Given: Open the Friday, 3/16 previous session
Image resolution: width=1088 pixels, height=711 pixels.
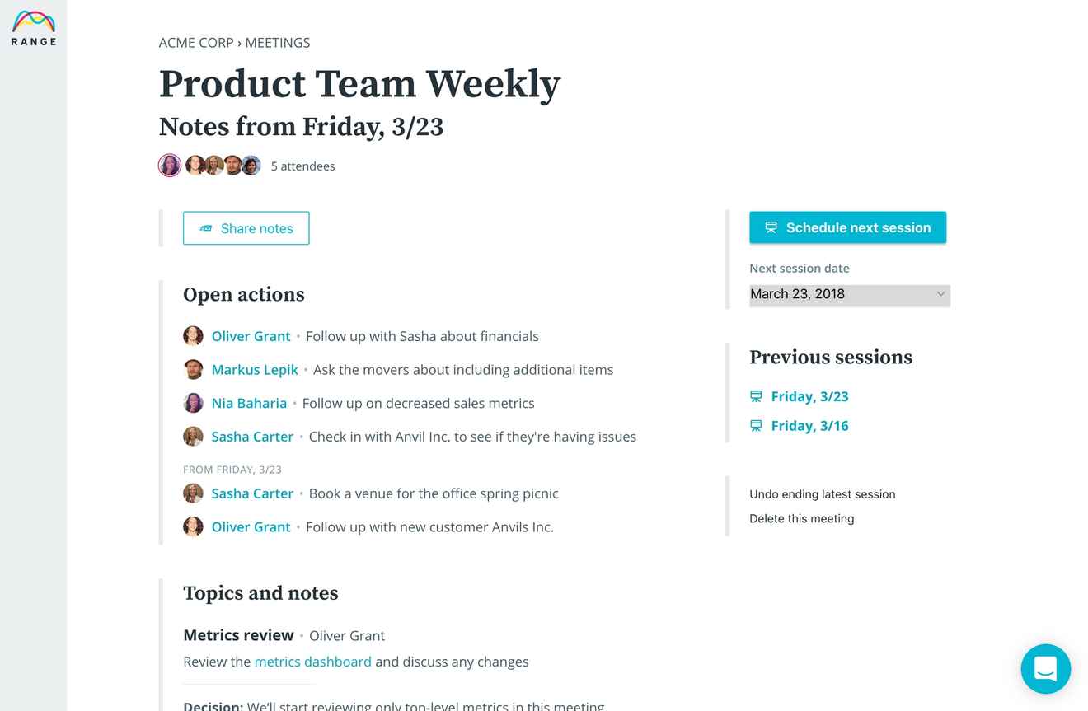Looking at the screenshot, I should coord(809,426).
